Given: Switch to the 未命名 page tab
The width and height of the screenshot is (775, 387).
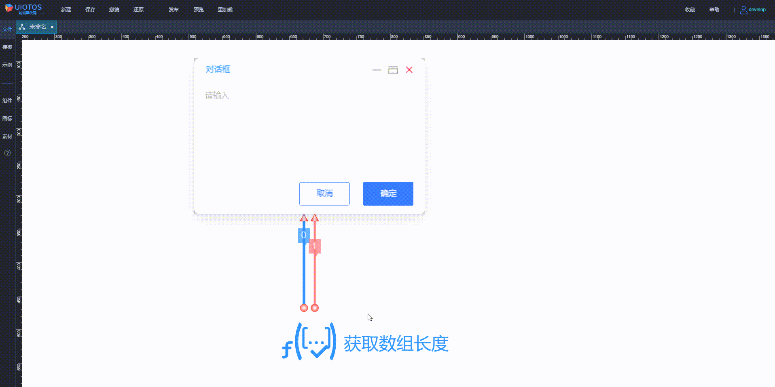Looking at the screenshot, I should click(38, 27).
